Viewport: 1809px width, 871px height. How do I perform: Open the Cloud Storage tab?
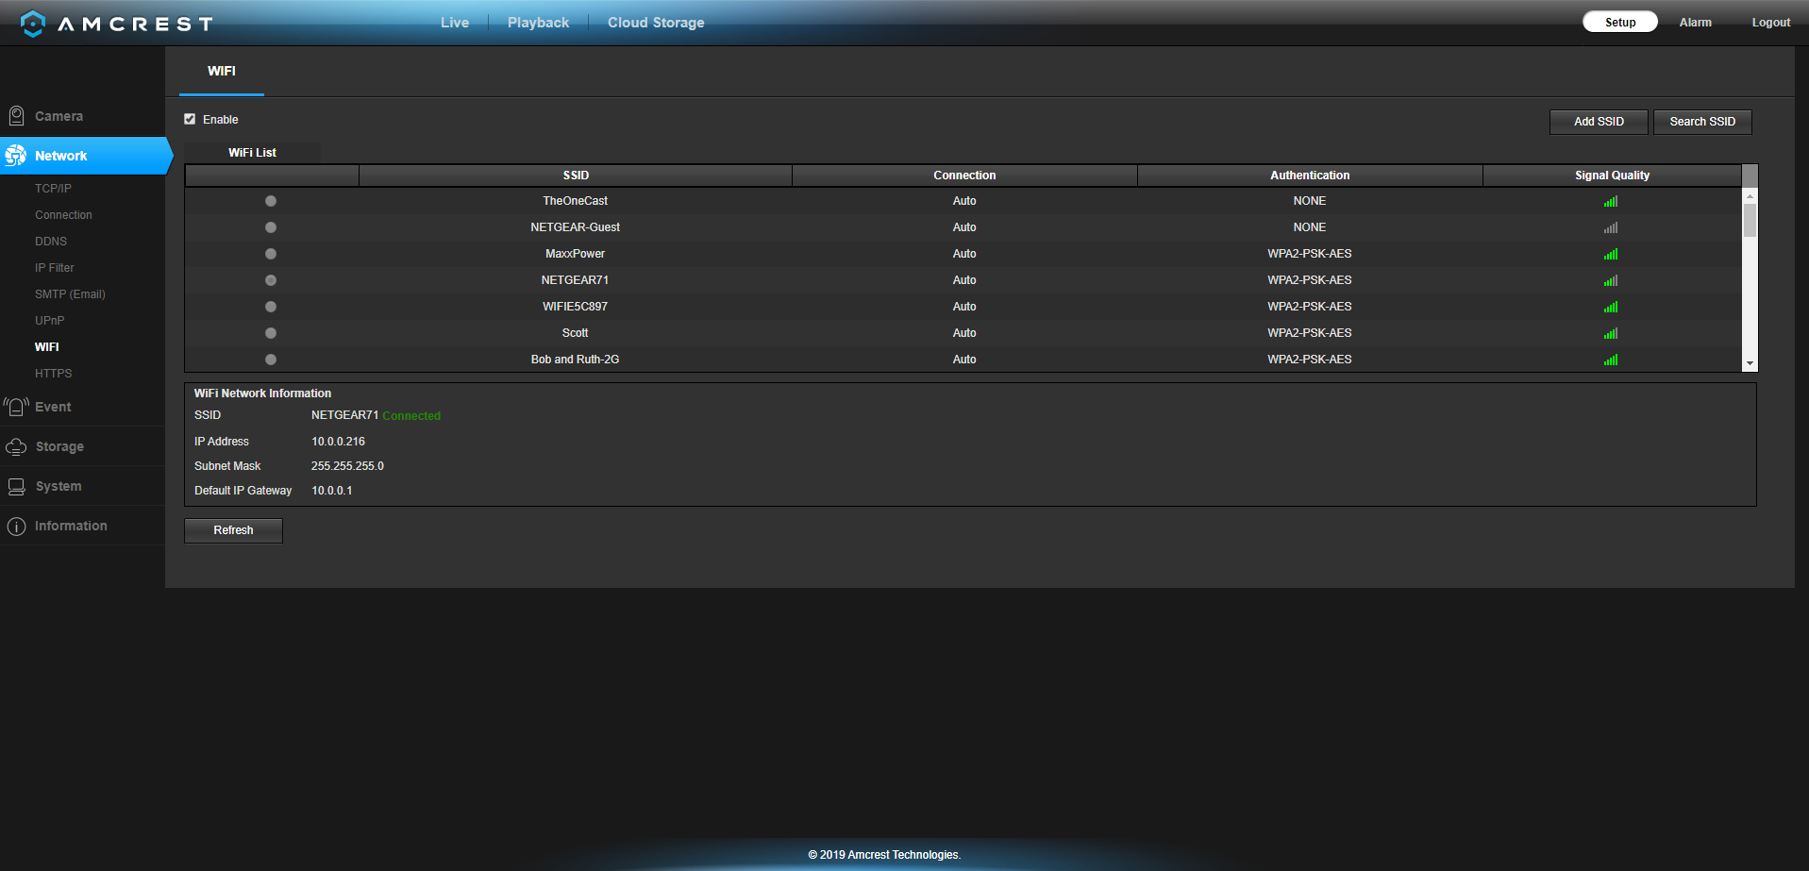(656, 23)
